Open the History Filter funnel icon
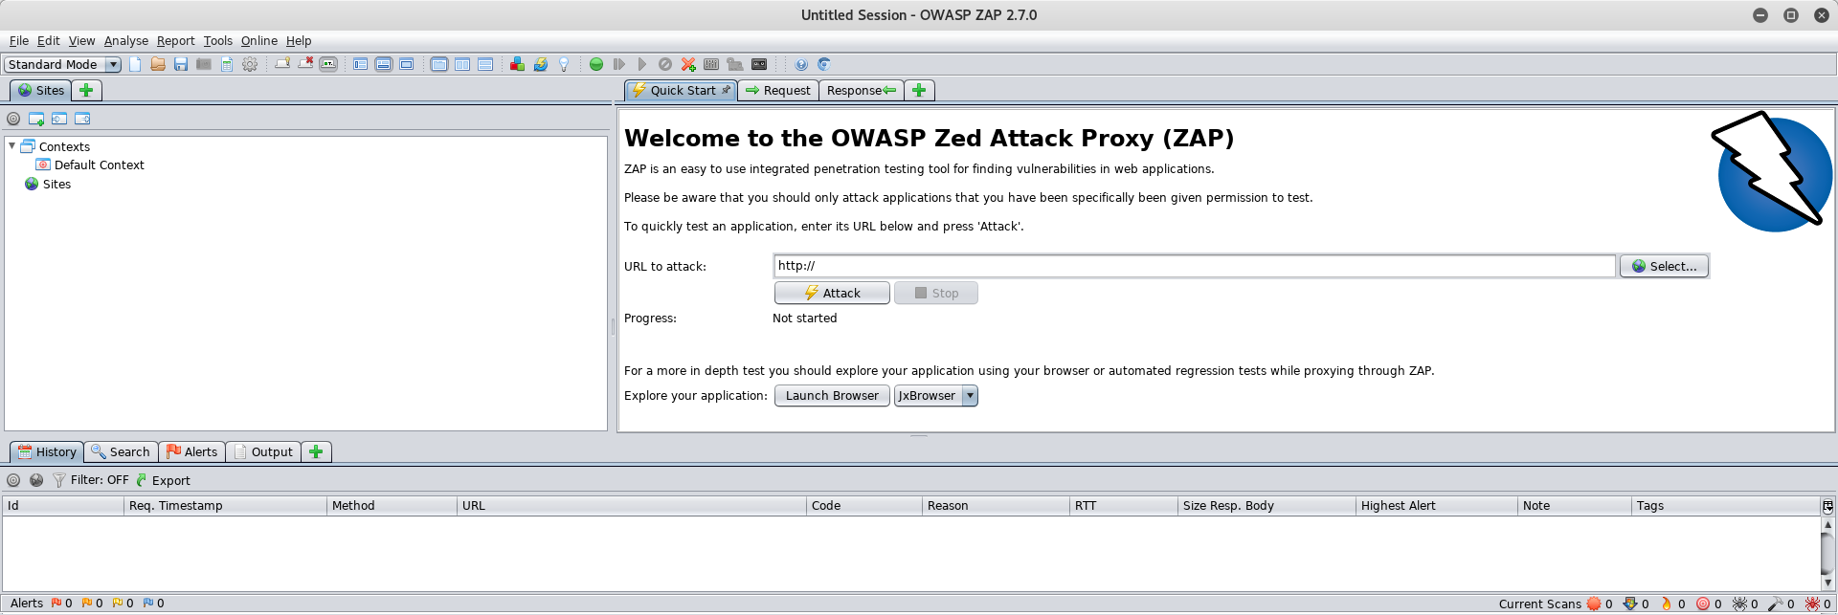Viewport: 1838px width, 615px height. click(59, 480)
